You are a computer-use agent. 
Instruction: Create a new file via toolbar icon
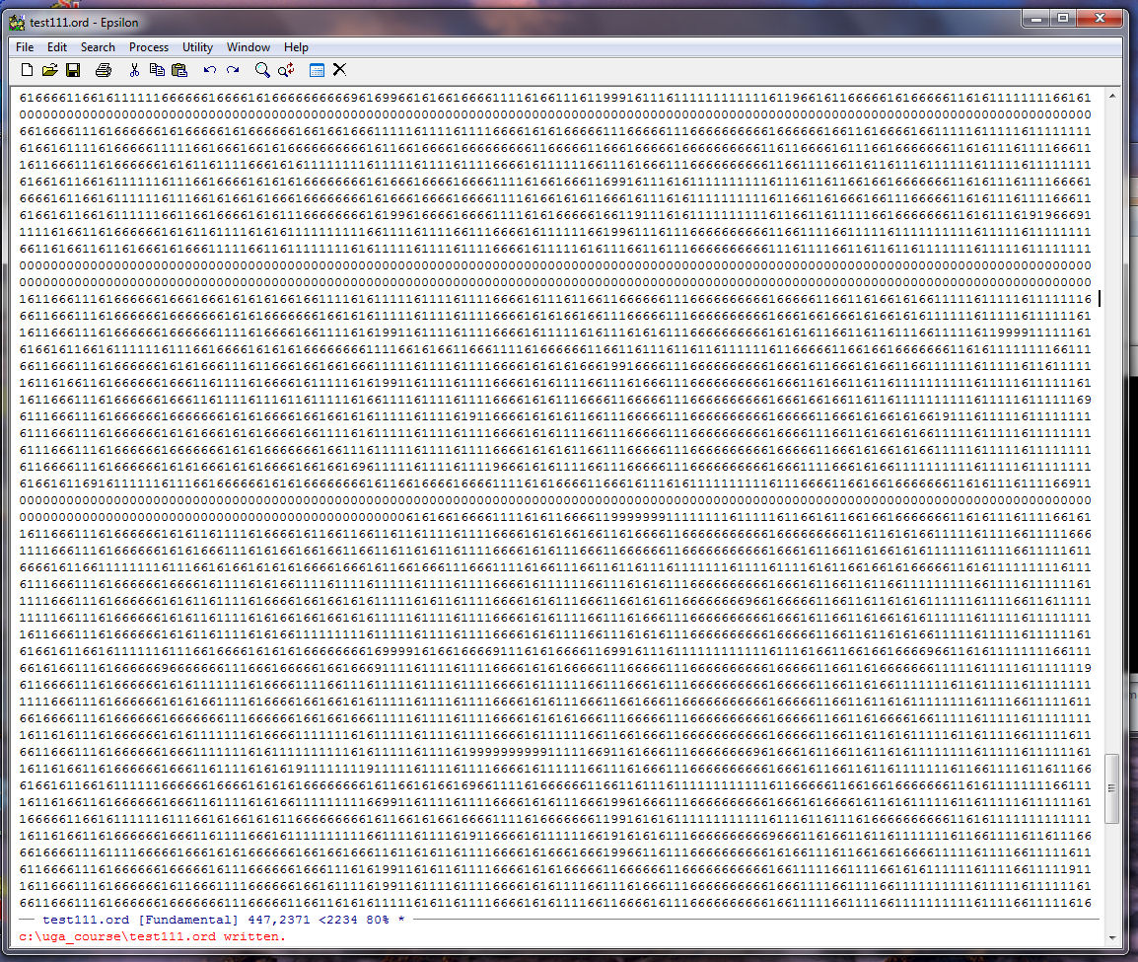click(x=27, y=70)
